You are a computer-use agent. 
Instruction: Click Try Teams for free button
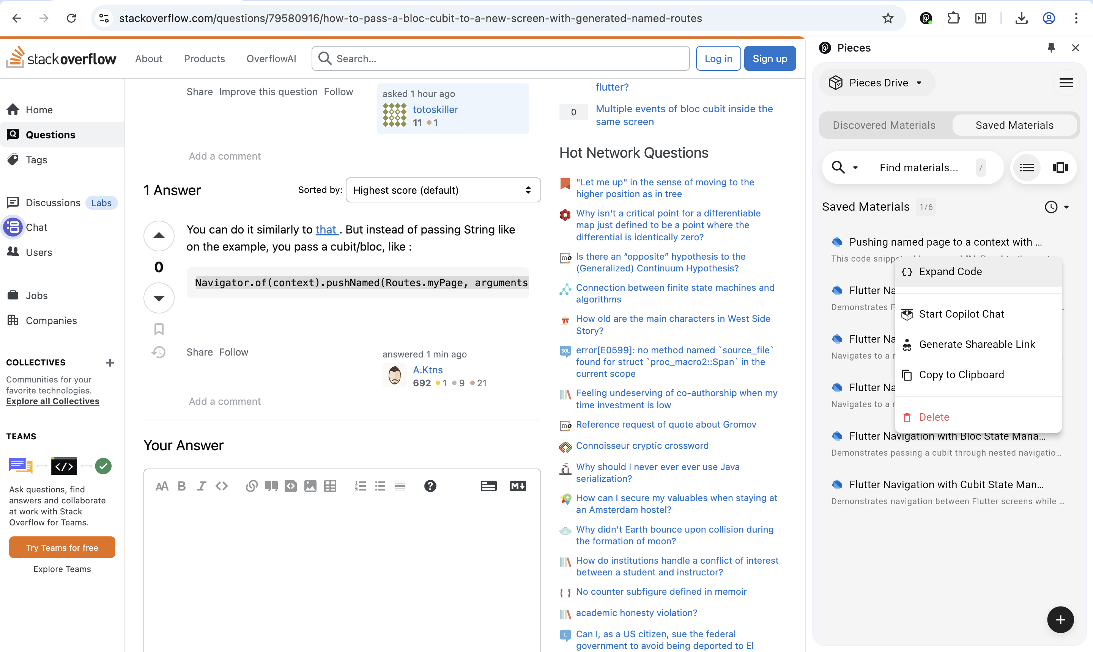click(x=62, y=547)
